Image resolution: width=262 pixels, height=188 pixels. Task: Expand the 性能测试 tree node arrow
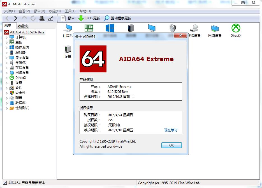(7, 108)
